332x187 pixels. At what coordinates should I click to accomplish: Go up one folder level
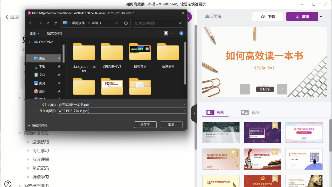56,23
